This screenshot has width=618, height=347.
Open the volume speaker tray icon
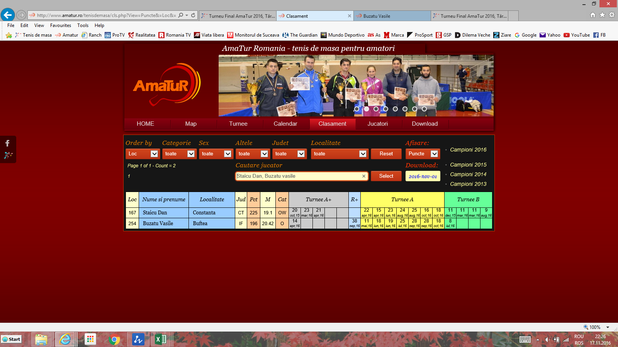(547, 340)
